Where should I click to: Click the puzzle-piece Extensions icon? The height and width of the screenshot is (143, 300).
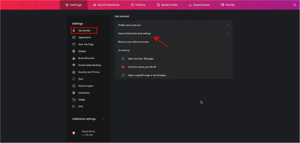(x=74, y=93)
